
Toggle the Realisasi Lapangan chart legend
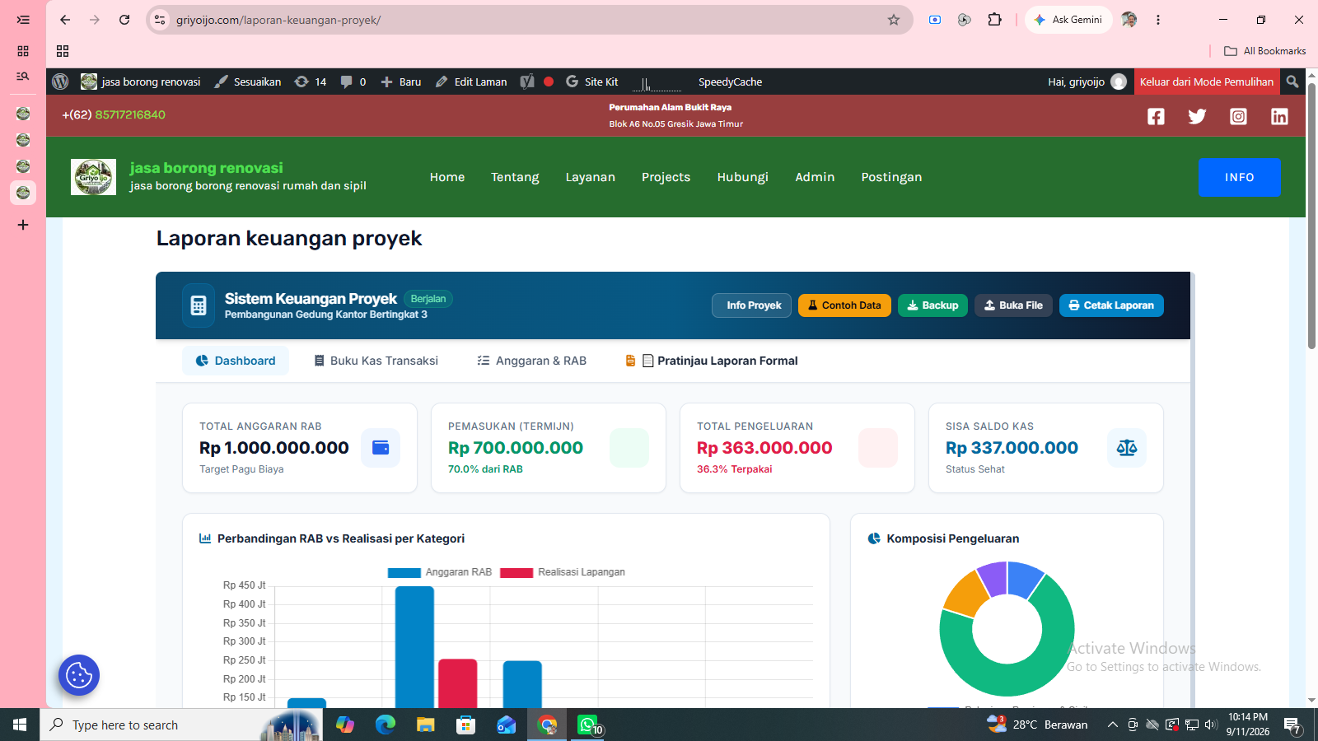point(563,572)
